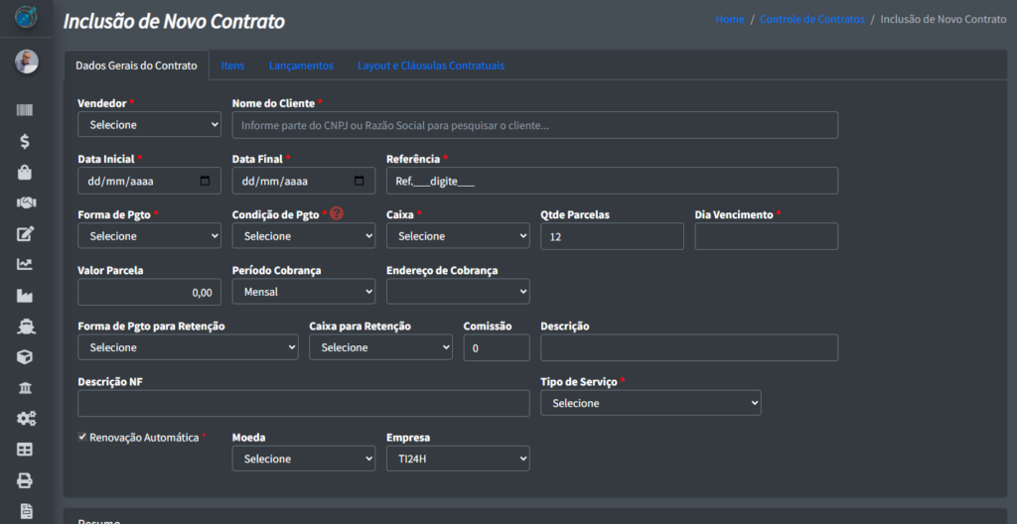
Task: Open the Forma de Pgto dropdown
Action: [149, 236]
